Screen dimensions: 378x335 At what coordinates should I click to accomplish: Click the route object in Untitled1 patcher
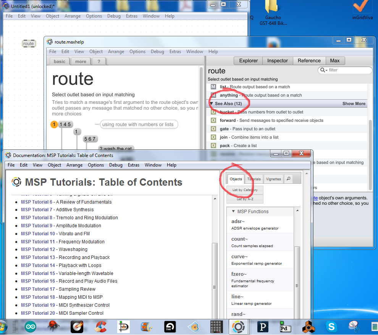tap(29, 44)
